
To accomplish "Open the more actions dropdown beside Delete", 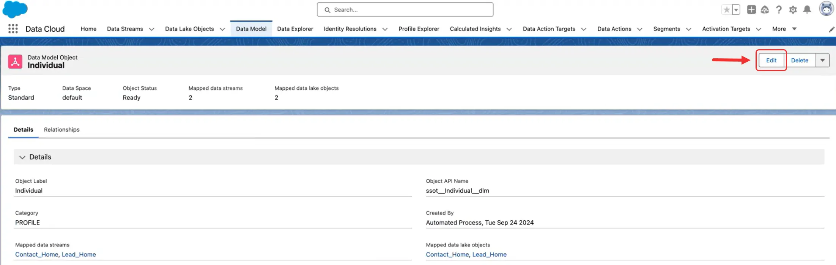I will (822, 60).
